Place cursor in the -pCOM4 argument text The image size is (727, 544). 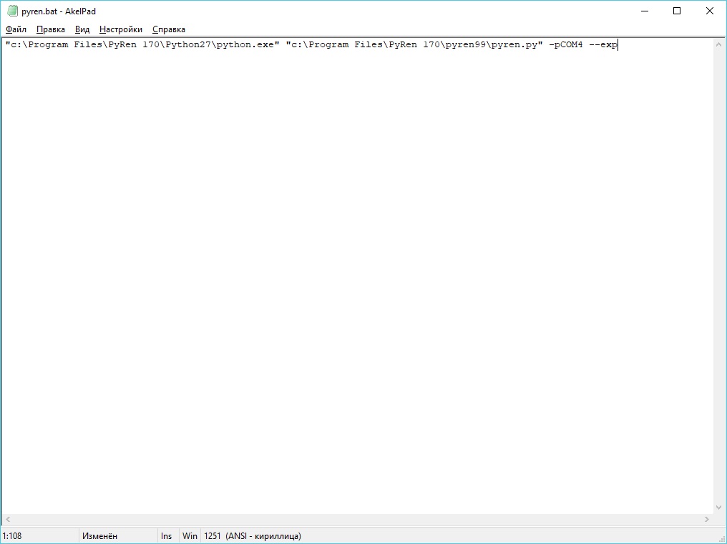pos(566,45)
